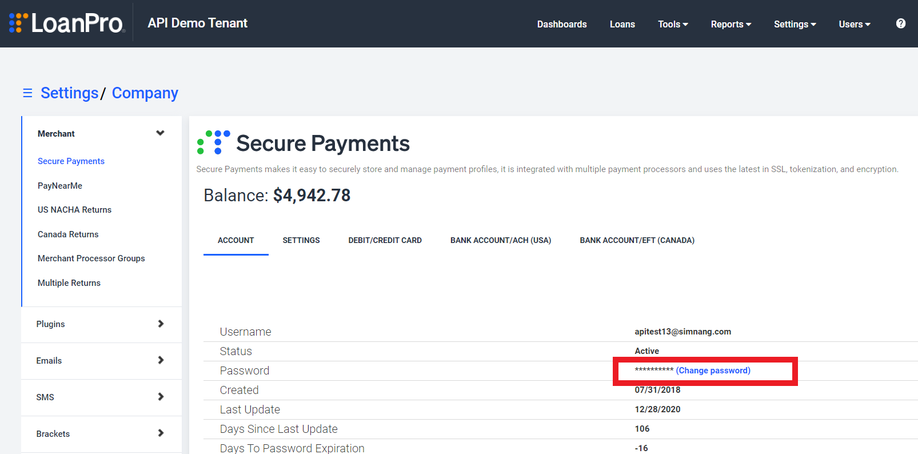Expand the SMS section
This screenshot has width=918, height=454.
[x=101, y=397]
